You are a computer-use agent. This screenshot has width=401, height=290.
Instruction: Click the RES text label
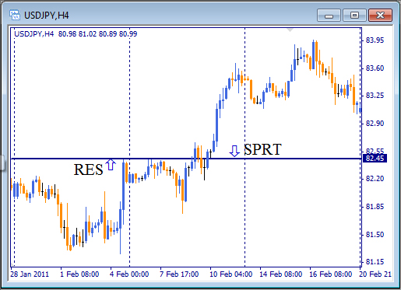(x=88, y=169)
